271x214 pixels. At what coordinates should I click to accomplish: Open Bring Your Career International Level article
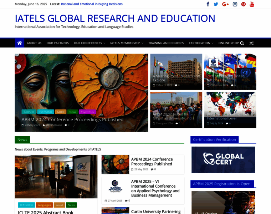tap(227, 116)
